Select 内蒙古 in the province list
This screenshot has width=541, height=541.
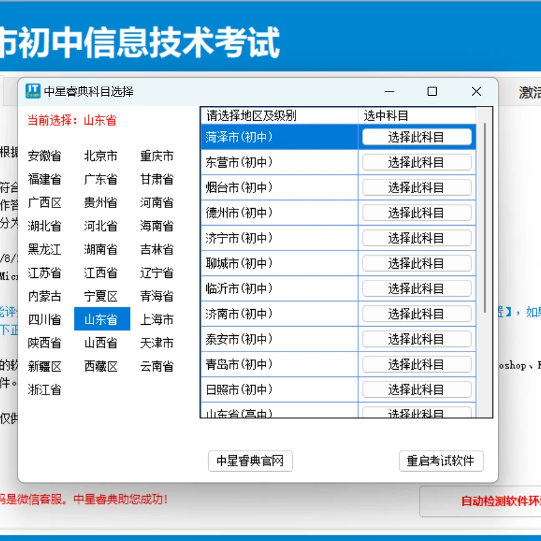pos(44,297)
